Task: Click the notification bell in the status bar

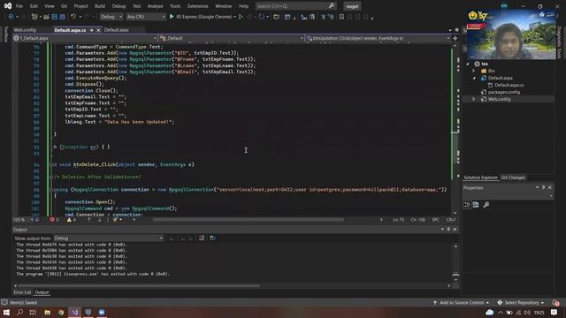Action: [x=555, y=302]
